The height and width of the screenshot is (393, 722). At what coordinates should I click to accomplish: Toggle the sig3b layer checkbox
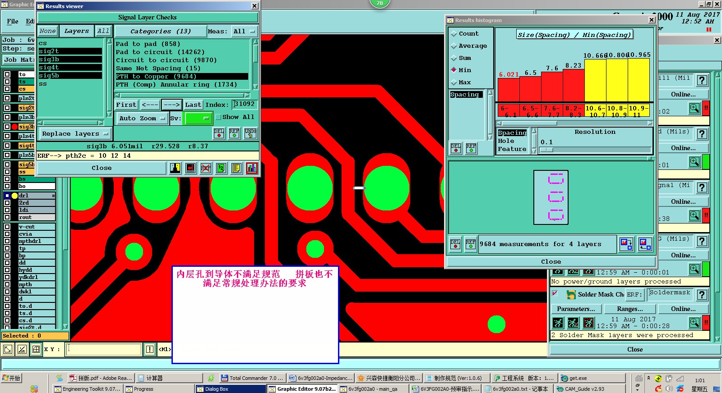[x=7, y=127]
